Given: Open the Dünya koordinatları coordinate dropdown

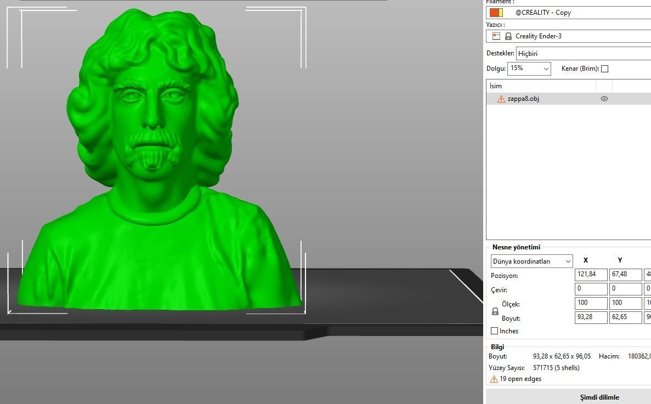Looking at the screenshot, I should [531, 261].
